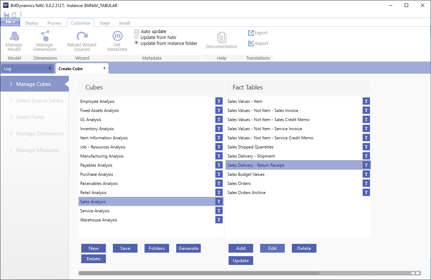Screen dimensions: 431x280
Task: Go to step 1 Manage Cubes
Action: point(34,84)
